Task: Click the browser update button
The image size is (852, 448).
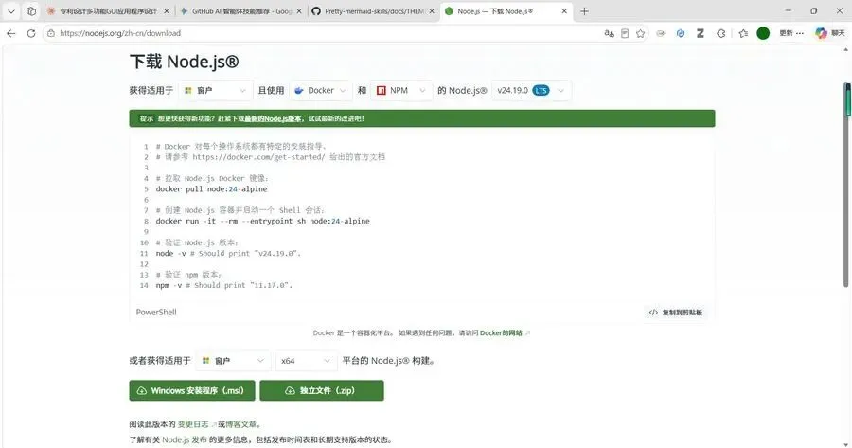Action: click(786, 33)
